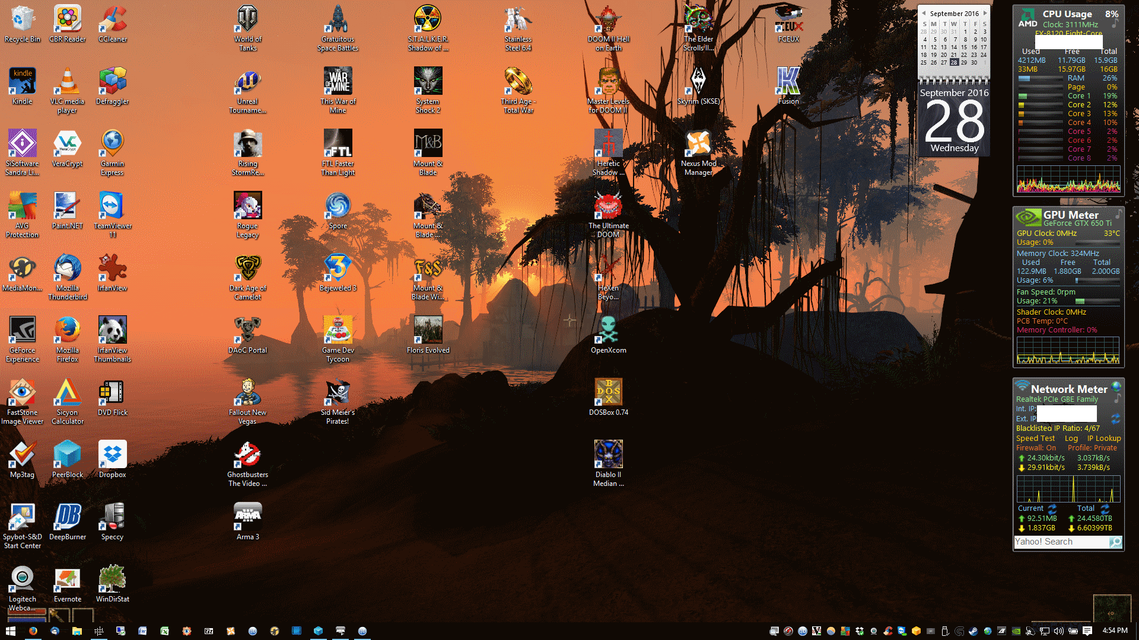Select the Fallout New Vegas icon

(x=247, y=402)
